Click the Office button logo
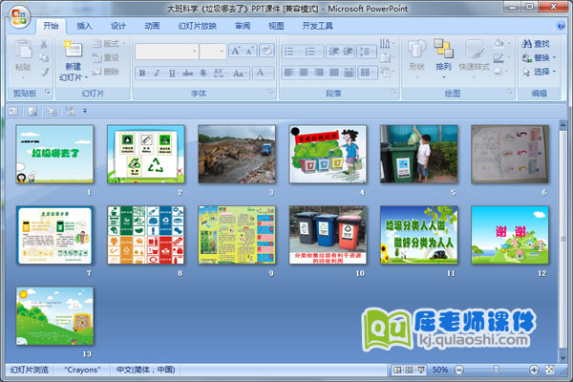This screenshot has height=382, width=573. pyautogui.click(x=19, y=17)
